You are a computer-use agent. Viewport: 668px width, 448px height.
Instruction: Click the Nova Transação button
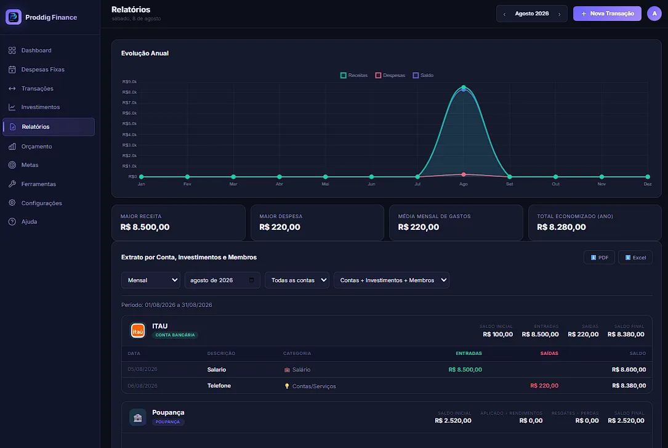[x=607, y=14]
